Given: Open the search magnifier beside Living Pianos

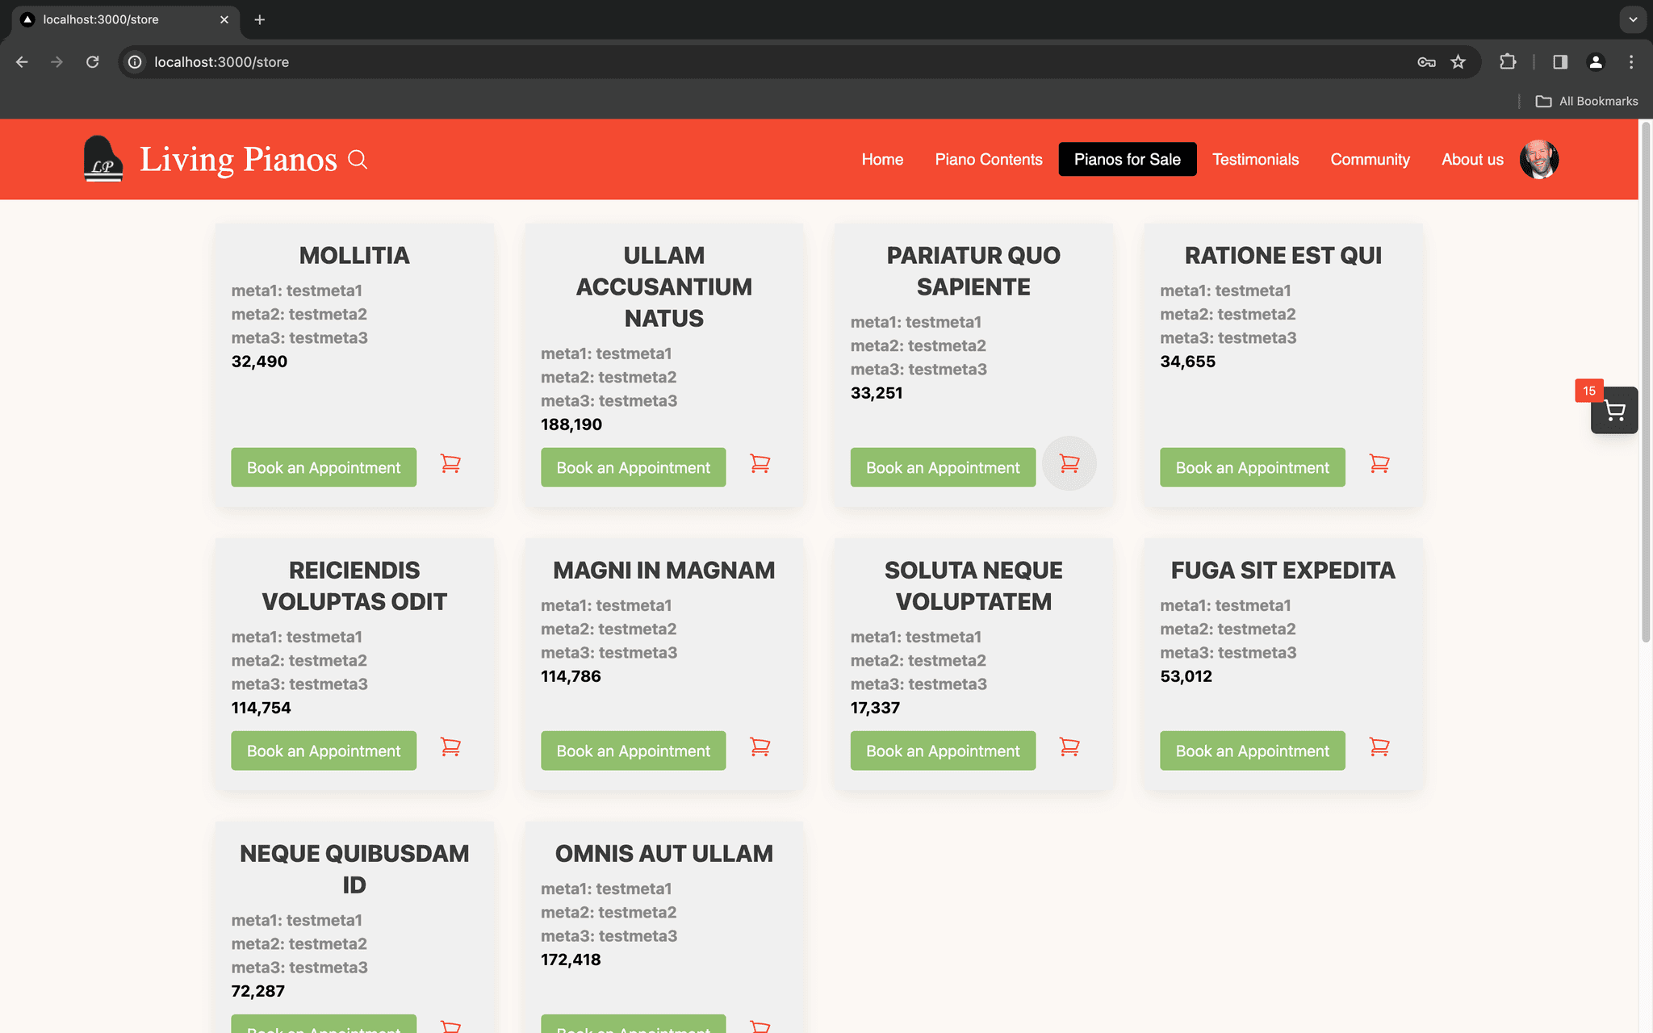Looking at the screenshot, I should pos(358,160).
